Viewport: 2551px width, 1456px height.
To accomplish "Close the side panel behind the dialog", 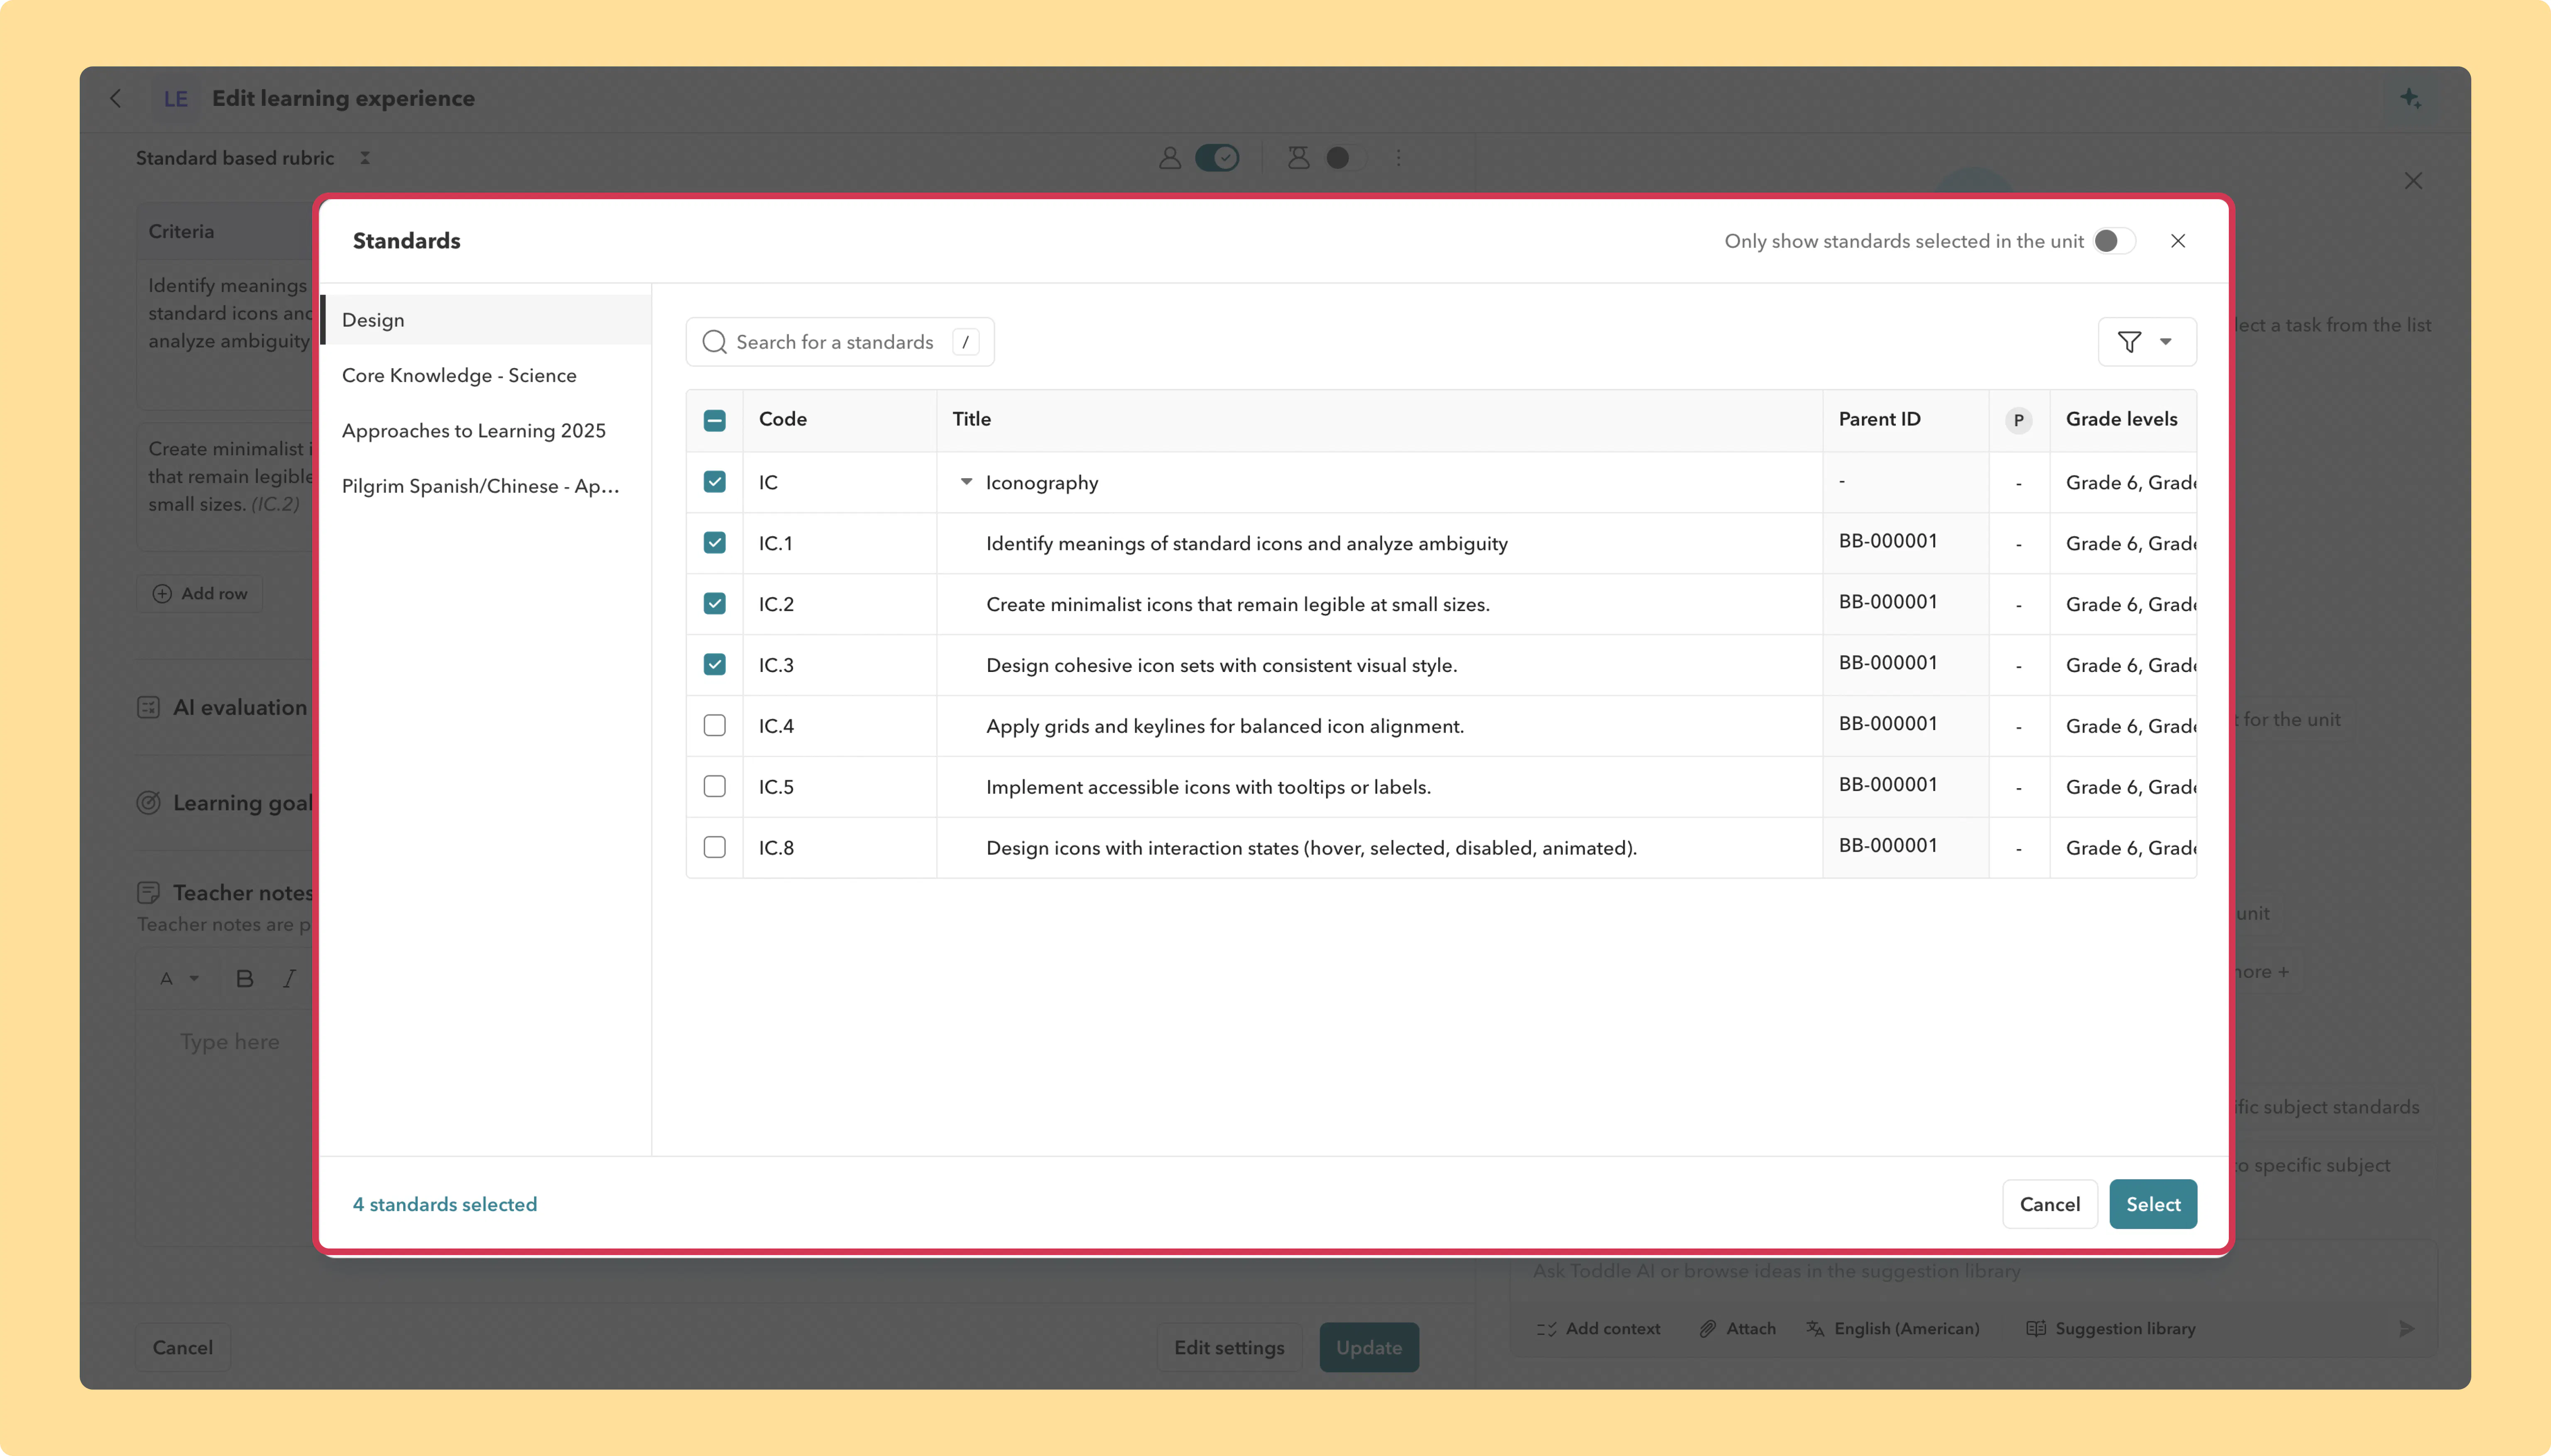I will 2413,181.
